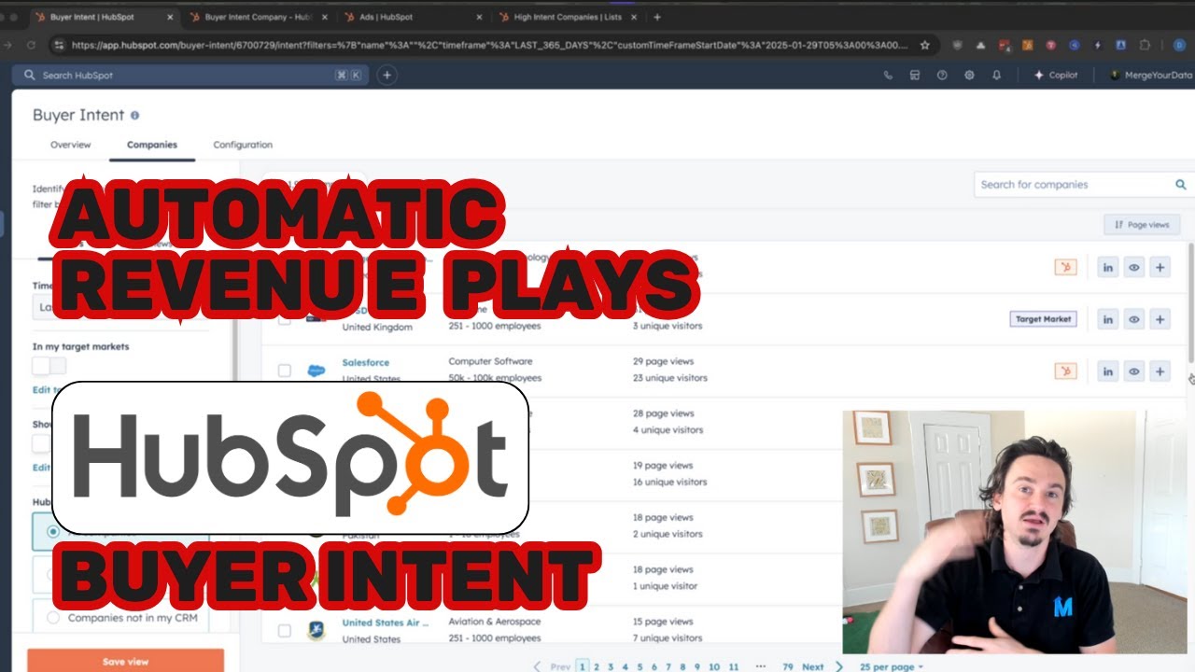Click the Save view button
The height and width of the screenshot is (672, 1195).
(125, 660)
